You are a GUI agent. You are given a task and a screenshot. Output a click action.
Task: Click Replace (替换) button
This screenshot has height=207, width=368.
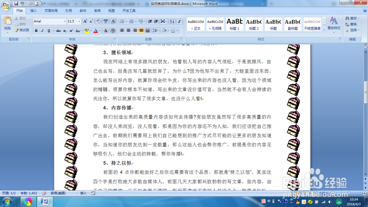coord(351,24)
